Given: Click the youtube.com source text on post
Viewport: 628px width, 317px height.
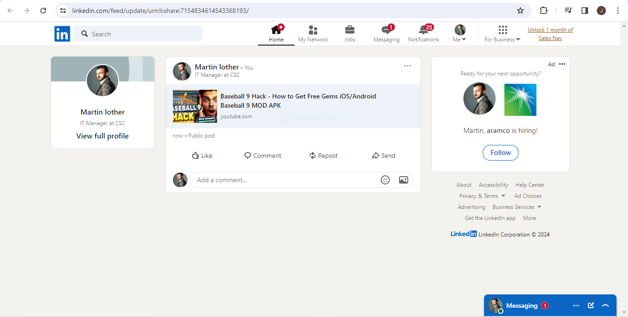Looking at the screenshot, I should 236,116.
